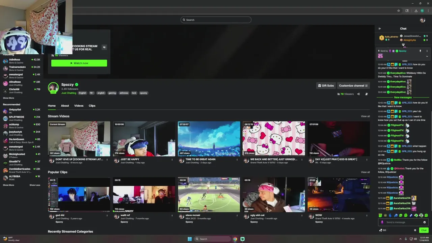The image size is (432, 243).
Task: Expand Show More under Recommended list
Action: point(8,185)
